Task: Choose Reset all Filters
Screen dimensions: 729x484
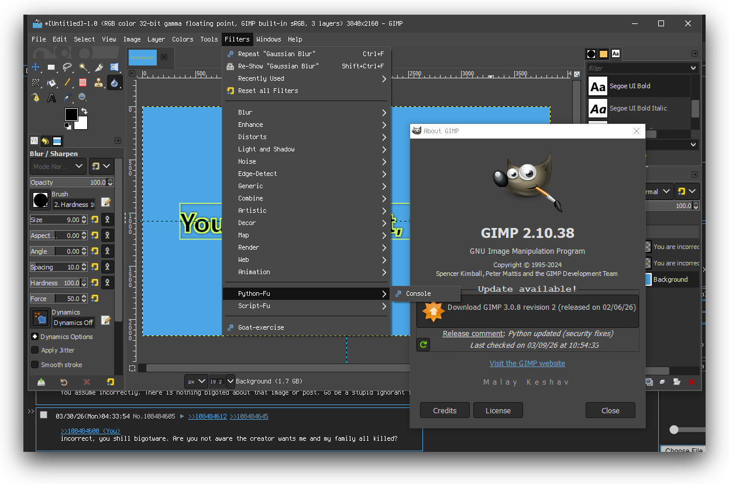Action: [x=307, y=91]
